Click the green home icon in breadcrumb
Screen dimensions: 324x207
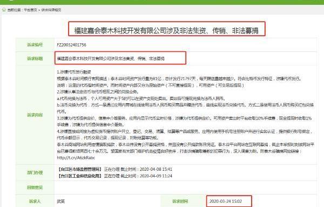pyautogui.click(x=4, y=10)
